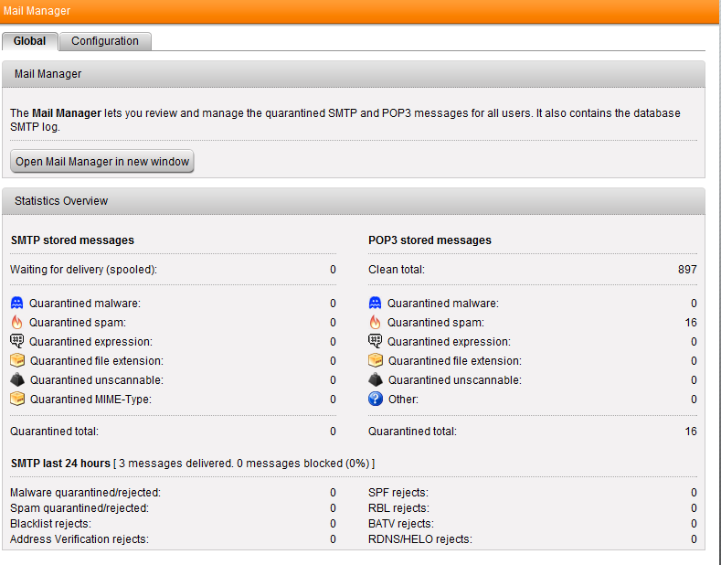This screenshot has height=565, width=721.
Task: Click the POP3 Quarantined file extension box icon
Action: coord(376,360)
